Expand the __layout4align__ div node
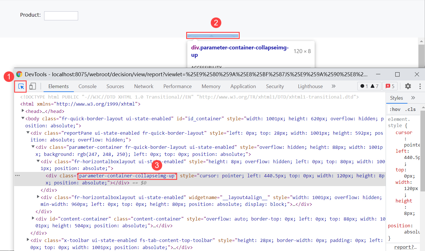 click(x=38, y=197)
